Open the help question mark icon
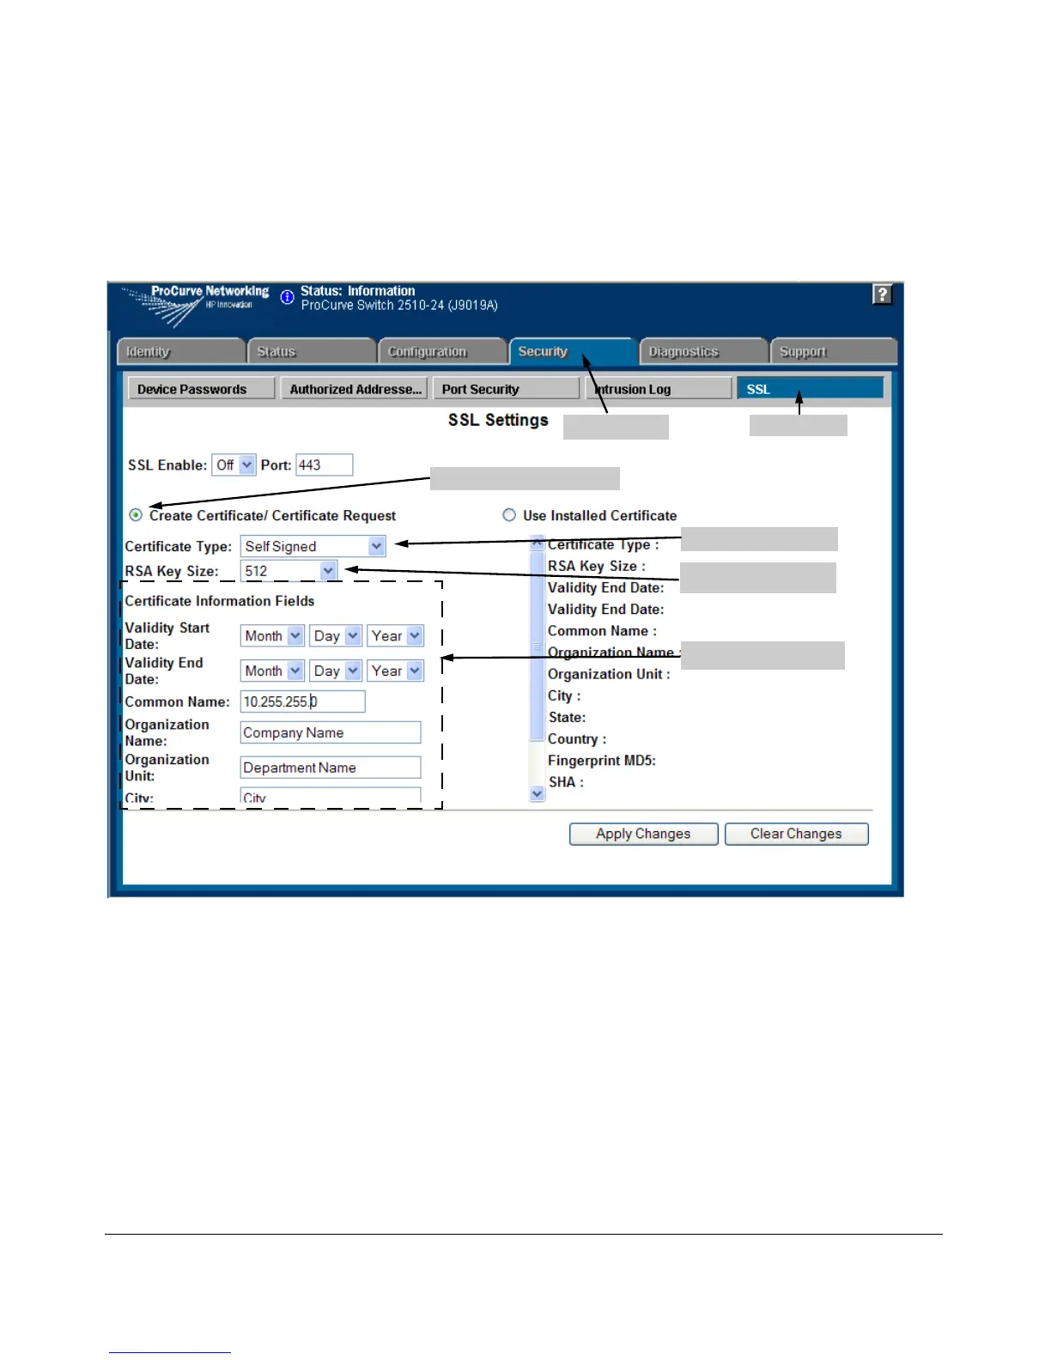 [882, 294]
